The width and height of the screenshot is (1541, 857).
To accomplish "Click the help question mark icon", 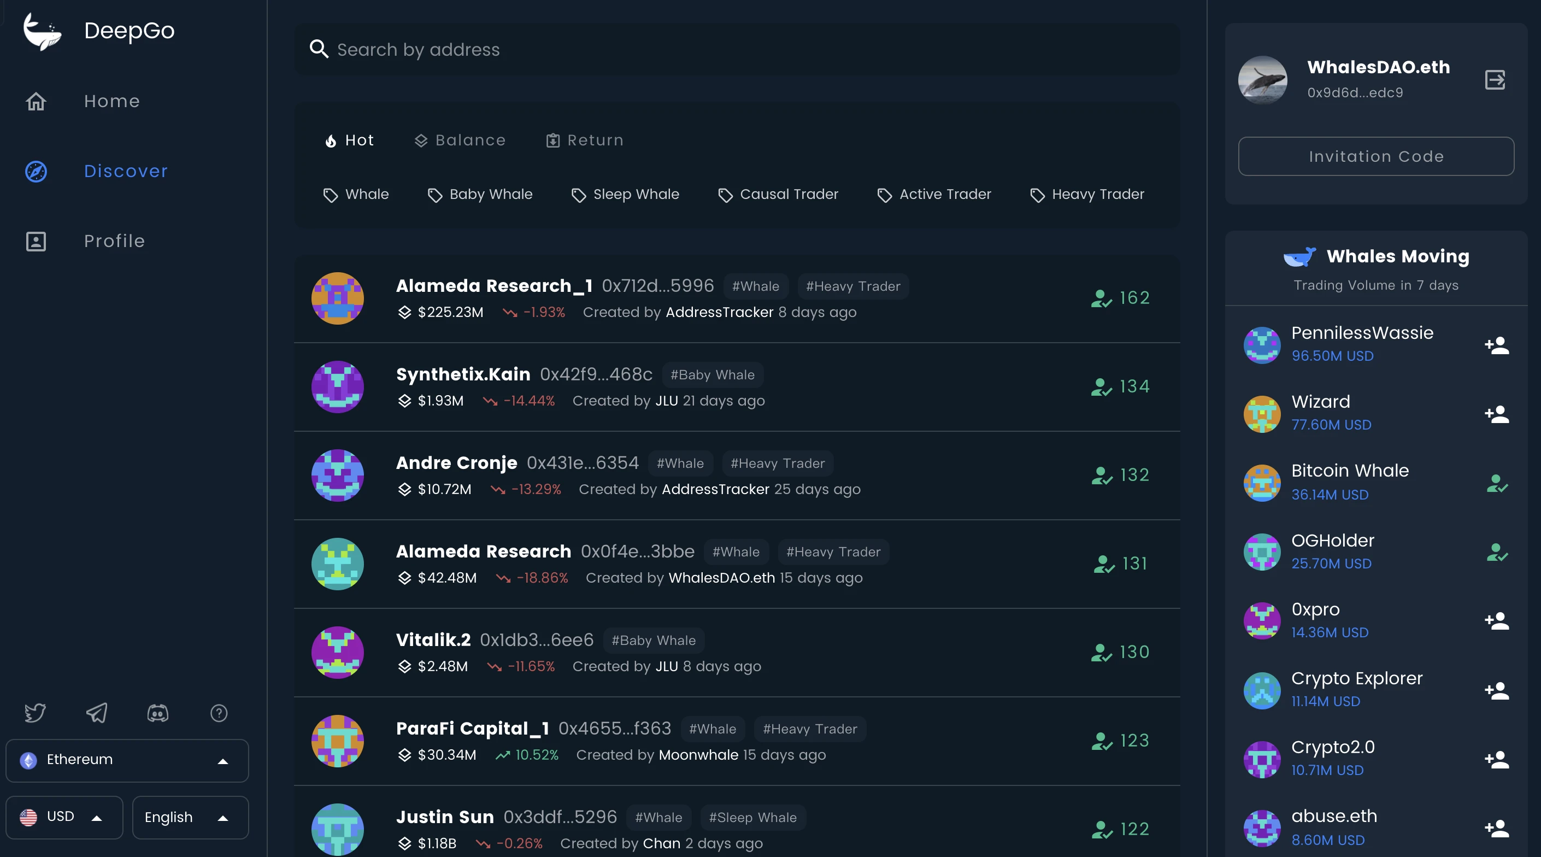I will (x=219, y=713).
